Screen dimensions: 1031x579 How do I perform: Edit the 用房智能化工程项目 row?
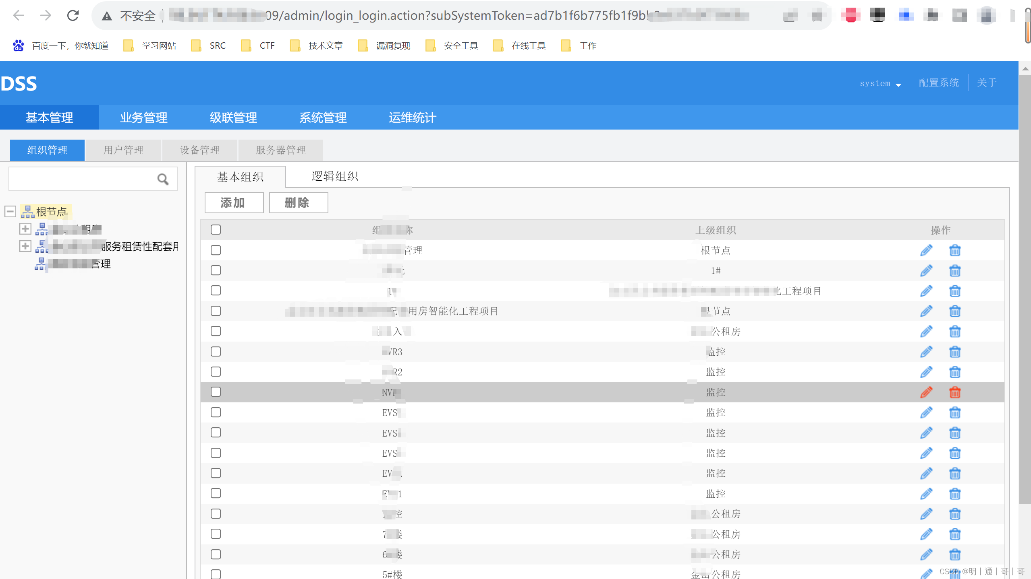click(x=926, y=311)
